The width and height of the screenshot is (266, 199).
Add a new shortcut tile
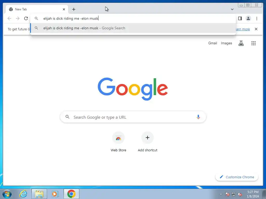(148, 142)
